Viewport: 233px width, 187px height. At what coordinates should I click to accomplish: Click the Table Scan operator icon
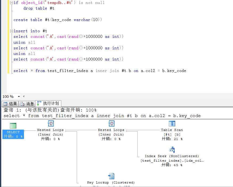click(172, 124)
